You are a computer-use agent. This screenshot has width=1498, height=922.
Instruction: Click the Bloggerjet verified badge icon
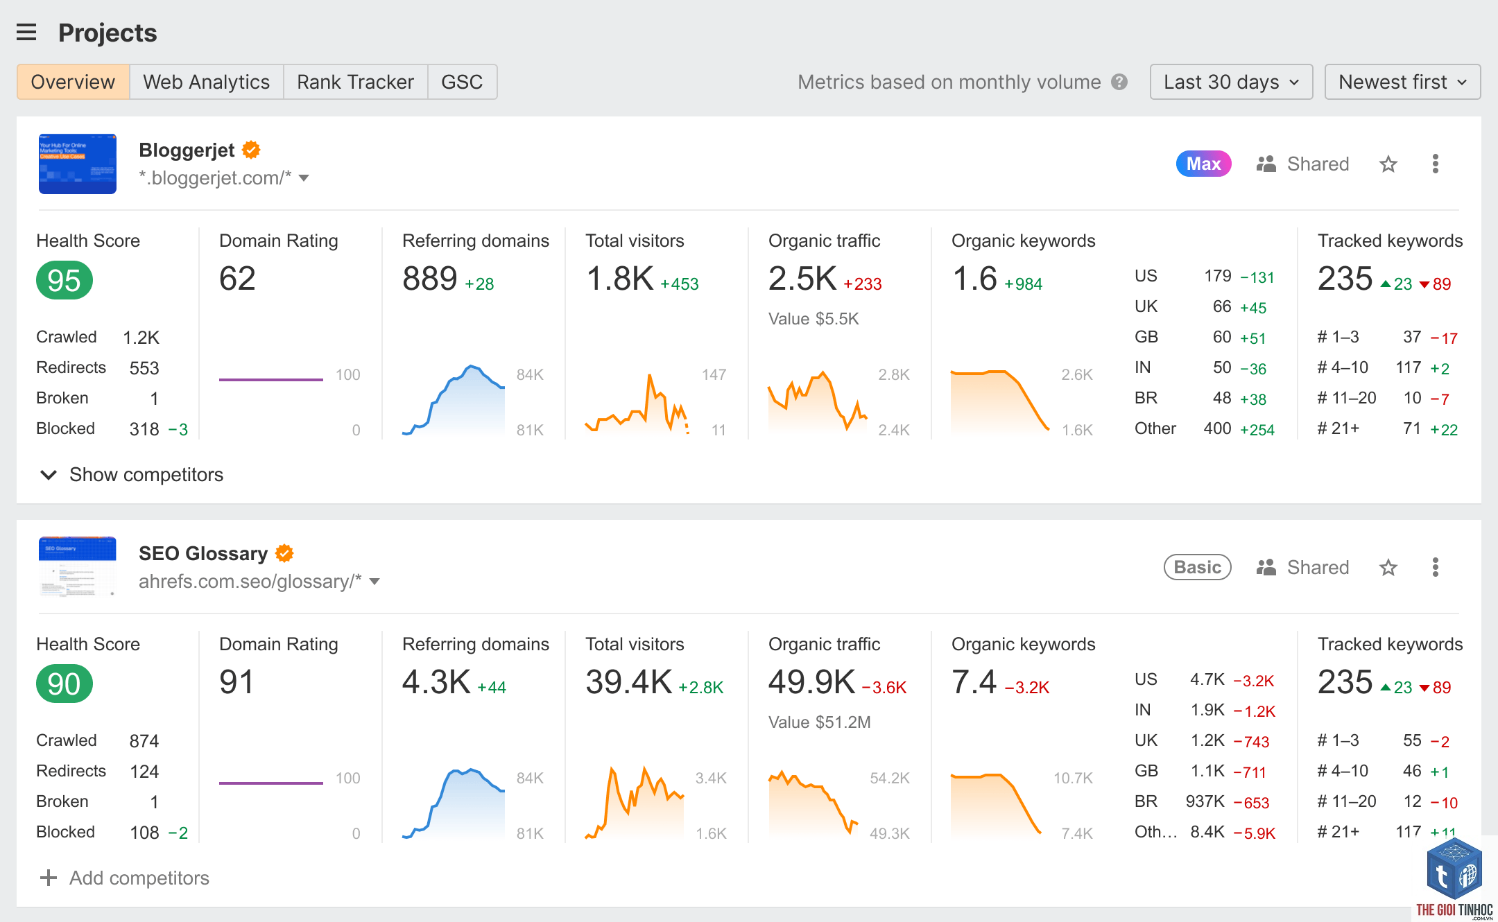[x=251, y=150]
